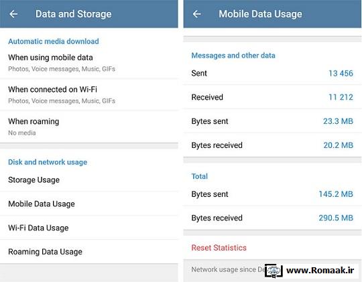Open Storage Usage

click(89, 180)
